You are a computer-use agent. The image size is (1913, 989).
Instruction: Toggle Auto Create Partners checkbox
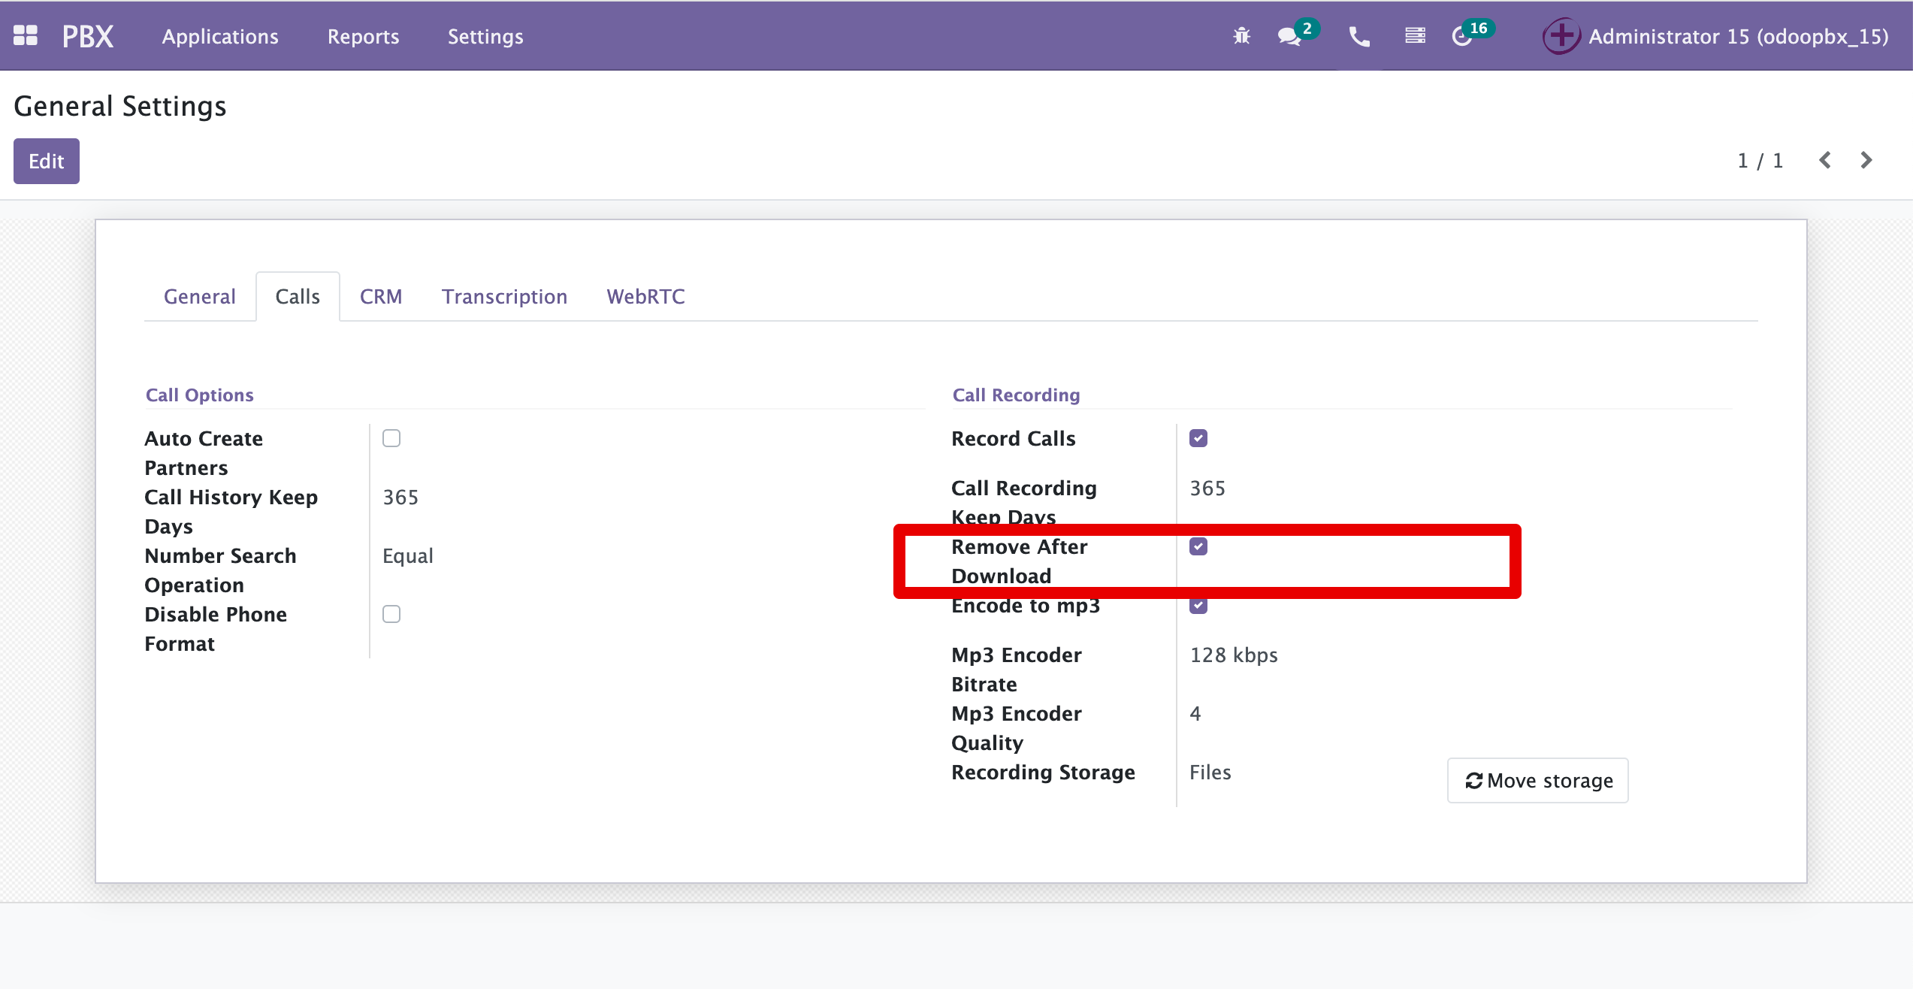[x=391, y=438]
